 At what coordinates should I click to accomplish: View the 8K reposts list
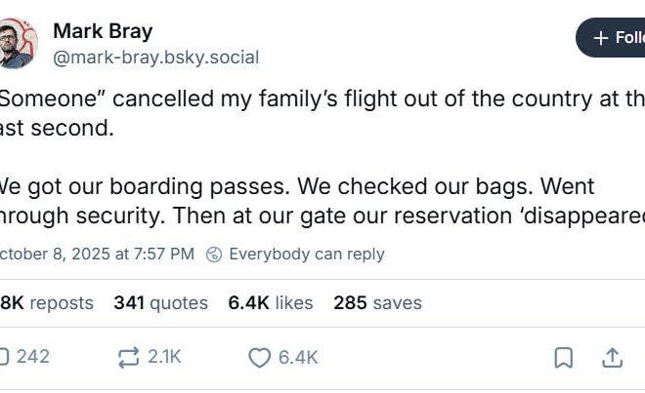[x=47, y=303]
